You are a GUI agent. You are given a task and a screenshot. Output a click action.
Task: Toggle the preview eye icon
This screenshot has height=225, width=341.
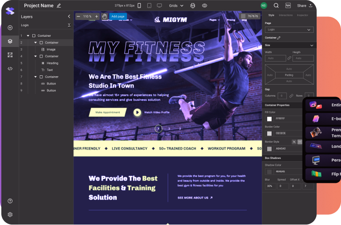tap(204, 6)
